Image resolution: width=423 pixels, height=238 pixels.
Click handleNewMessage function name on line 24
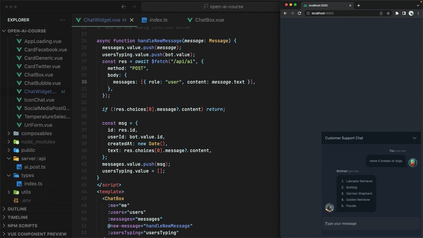coord(160,41)
